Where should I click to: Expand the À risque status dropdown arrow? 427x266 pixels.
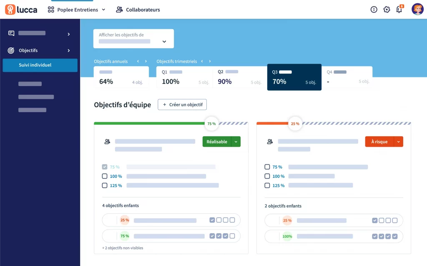(x=398, y=142)
